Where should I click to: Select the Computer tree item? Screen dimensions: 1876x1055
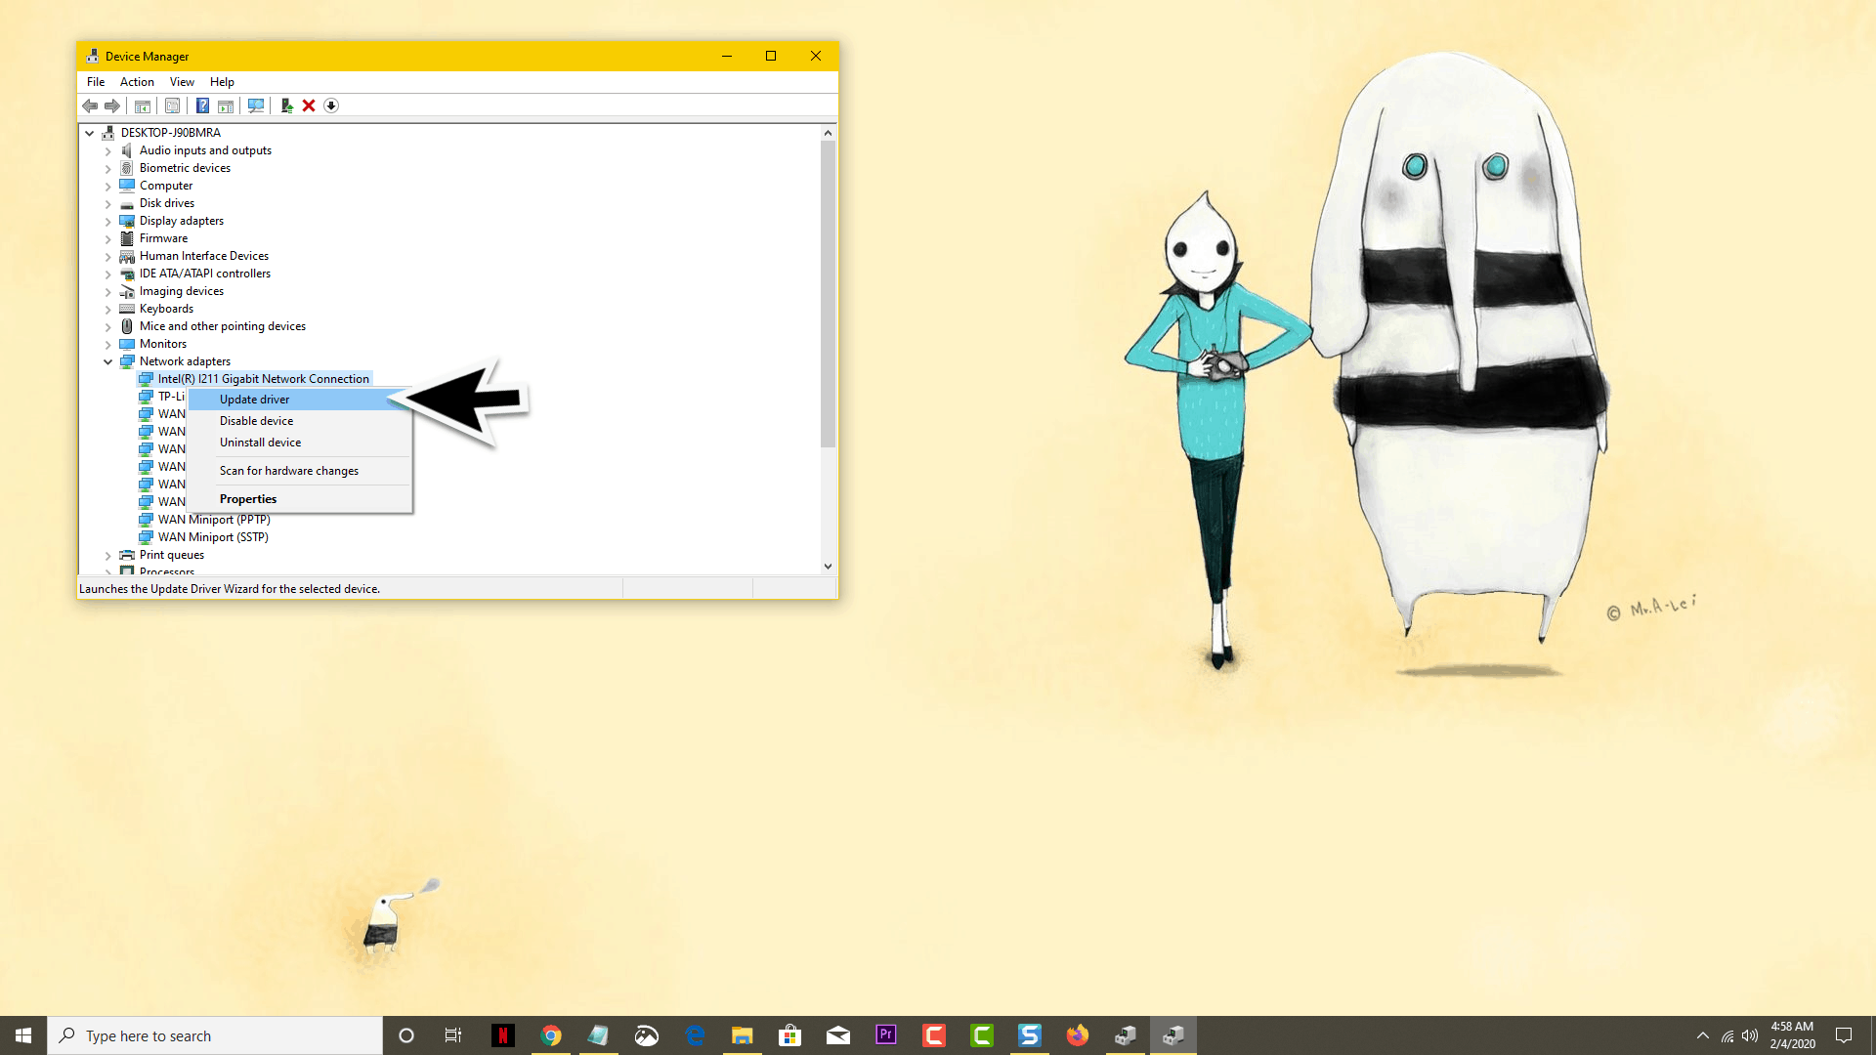[x=166, y=186]
